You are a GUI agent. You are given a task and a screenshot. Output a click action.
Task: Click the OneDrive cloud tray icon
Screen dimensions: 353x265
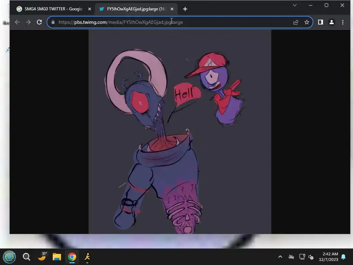click(x=291, y=257)
